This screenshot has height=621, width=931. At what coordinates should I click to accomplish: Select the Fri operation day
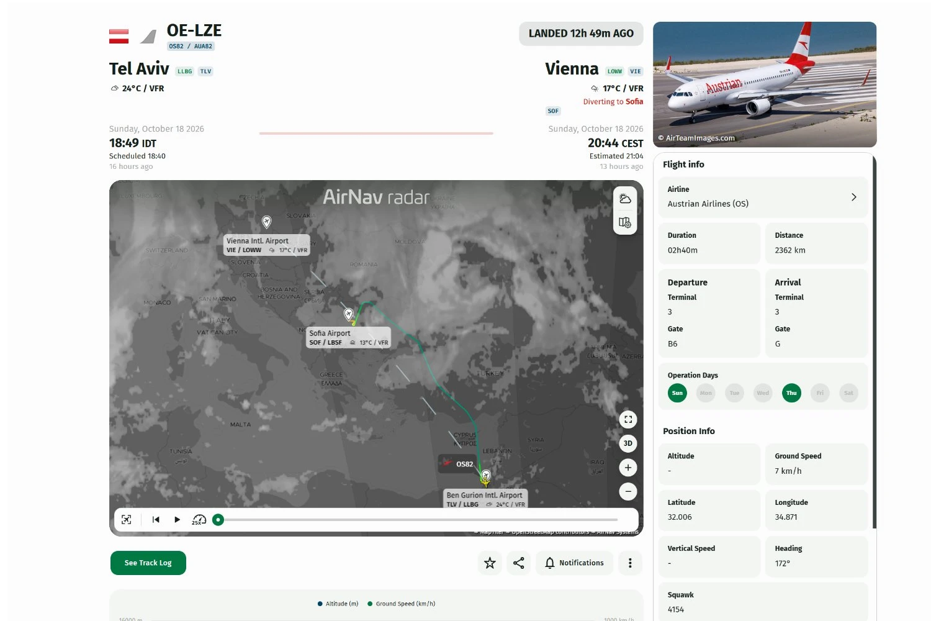point(820,393)
